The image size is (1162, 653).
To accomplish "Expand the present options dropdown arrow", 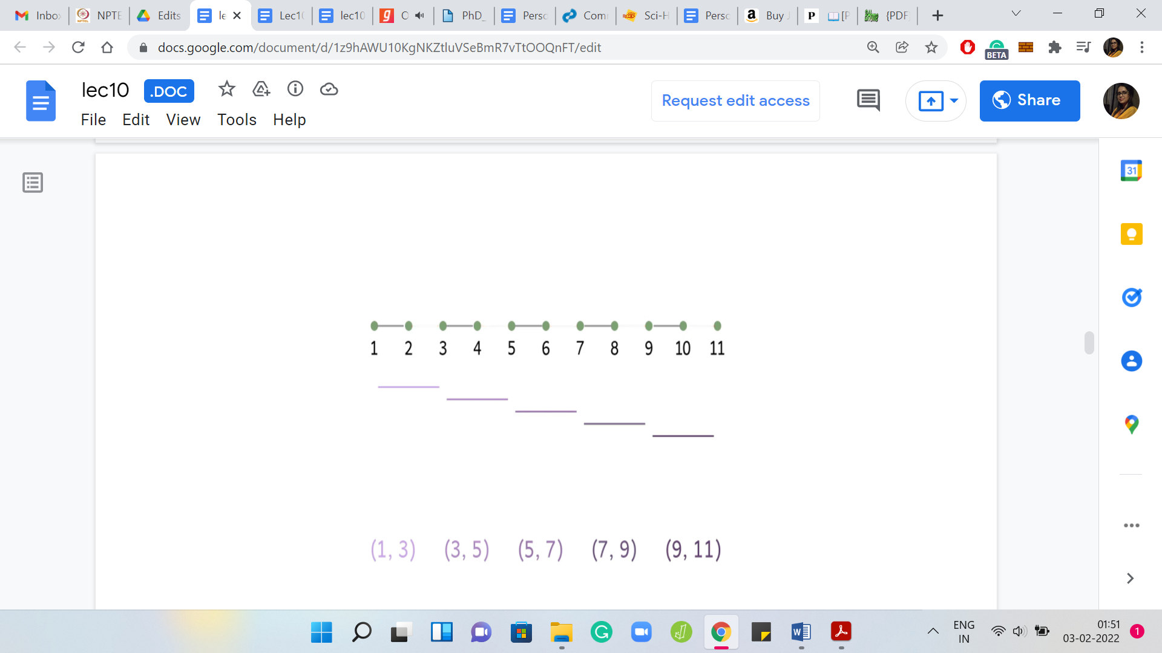I will click(954, 100).
